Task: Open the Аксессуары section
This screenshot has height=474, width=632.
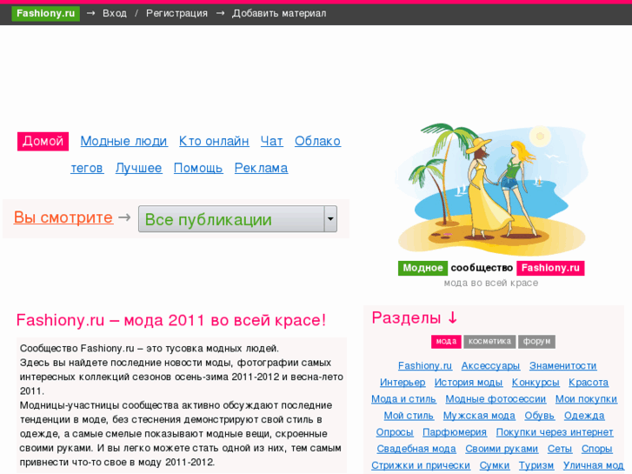Action: pos(490,365)
